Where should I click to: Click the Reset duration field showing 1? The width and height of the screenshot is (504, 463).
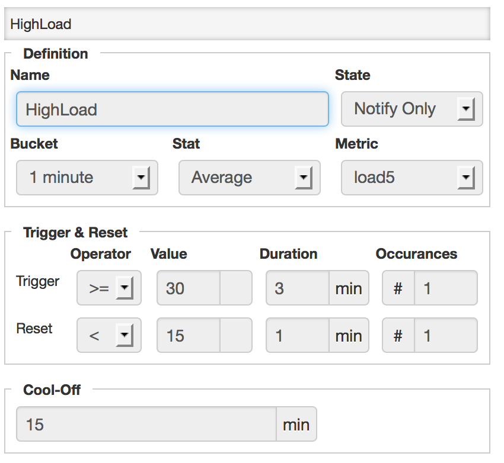[x=297, y=336]
